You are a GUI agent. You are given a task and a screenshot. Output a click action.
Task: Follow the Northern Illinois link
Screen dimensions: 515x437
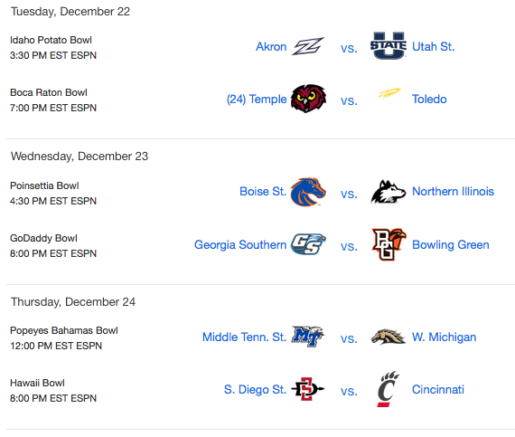pos(453,192)
